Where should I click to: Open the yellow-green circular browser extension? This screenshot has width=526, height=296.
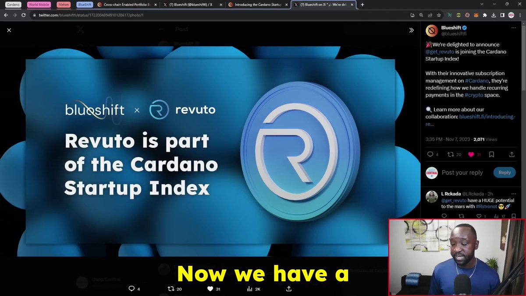(x=458, y=15)
